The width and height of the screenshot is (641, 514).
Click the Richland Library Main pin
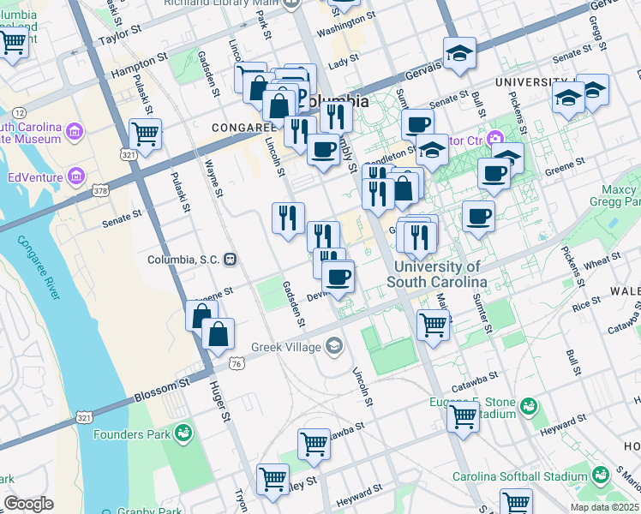[x=292, y=4]
